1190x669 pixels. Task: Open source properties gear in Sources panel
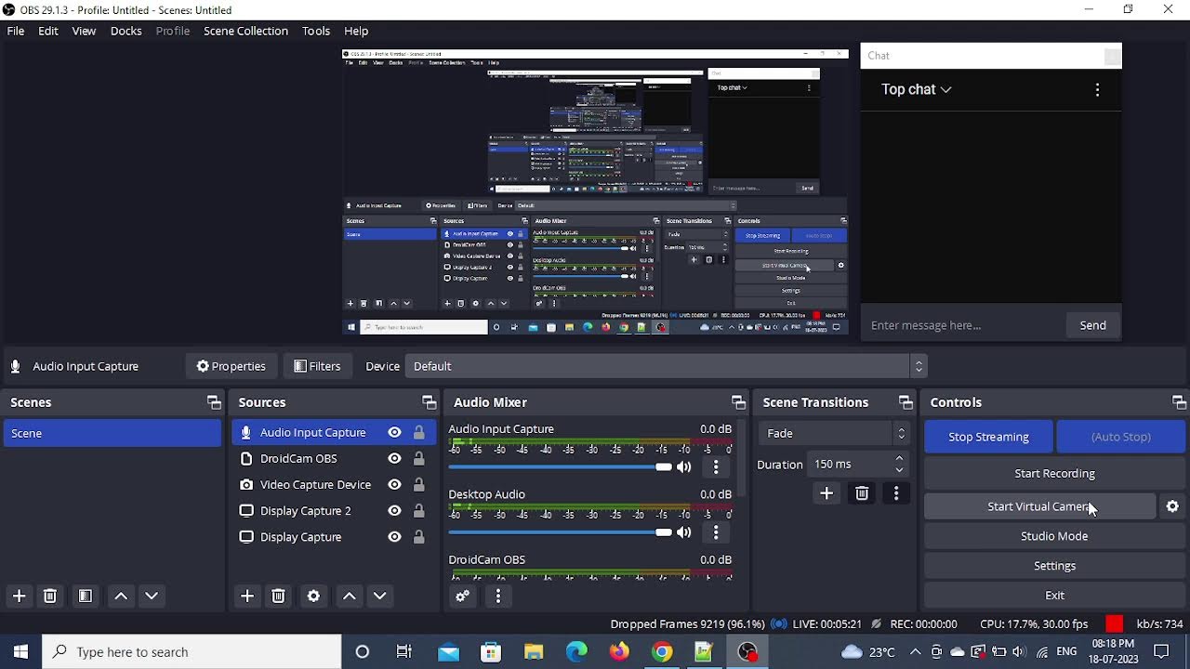313,596
